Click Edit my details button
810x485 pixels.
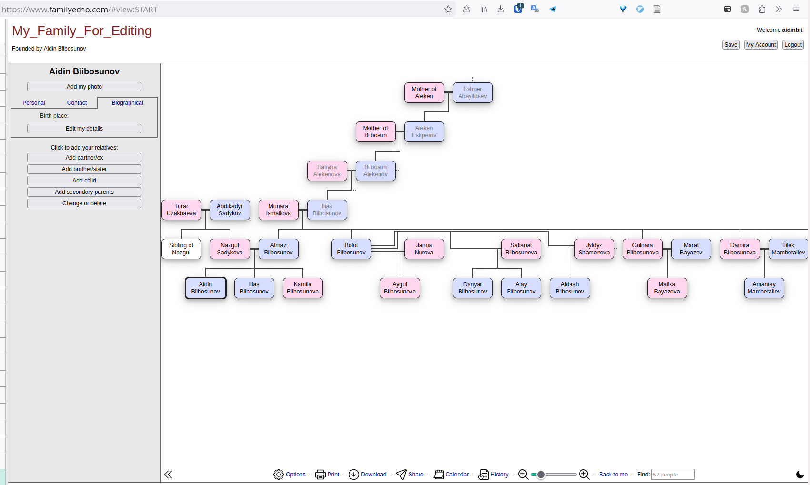click(84, 129)
